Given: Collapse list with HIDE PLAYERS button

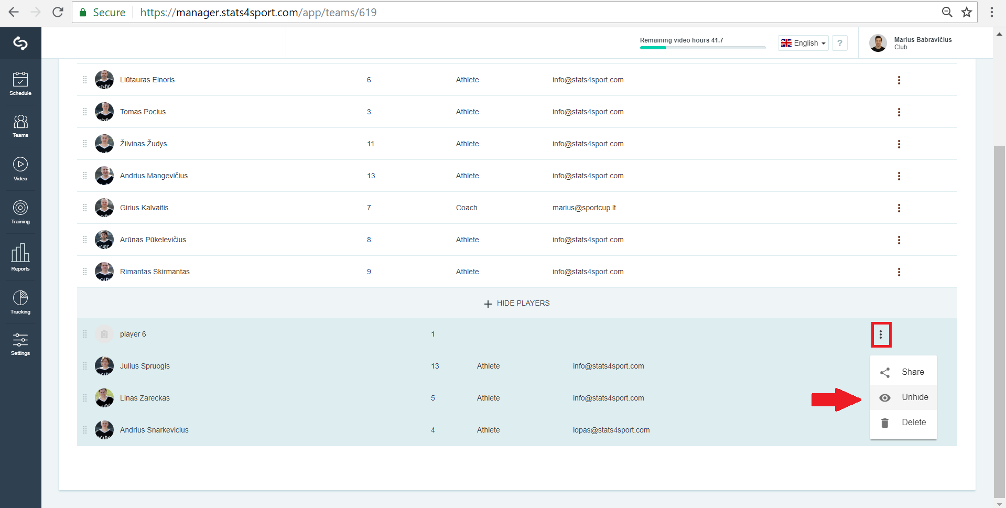Looking at the screenshot, I should click(517, 304).
